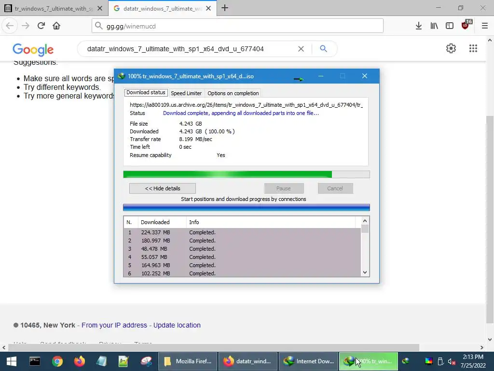Click the pinned Firefox taskbar icon
494x371 pixels.
click(x=80, y=361)
